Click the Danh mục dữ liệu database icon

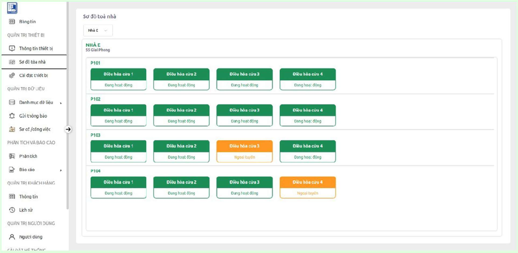pos(12,102)
